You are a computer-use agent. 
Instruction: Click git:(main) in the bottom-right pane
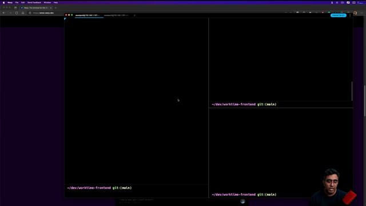(x=267, y=195)
